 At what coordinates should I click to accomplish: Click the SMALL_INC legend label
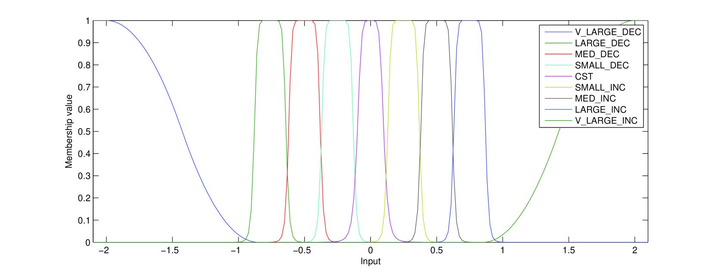pyautogui.click(x=600, y=88)
